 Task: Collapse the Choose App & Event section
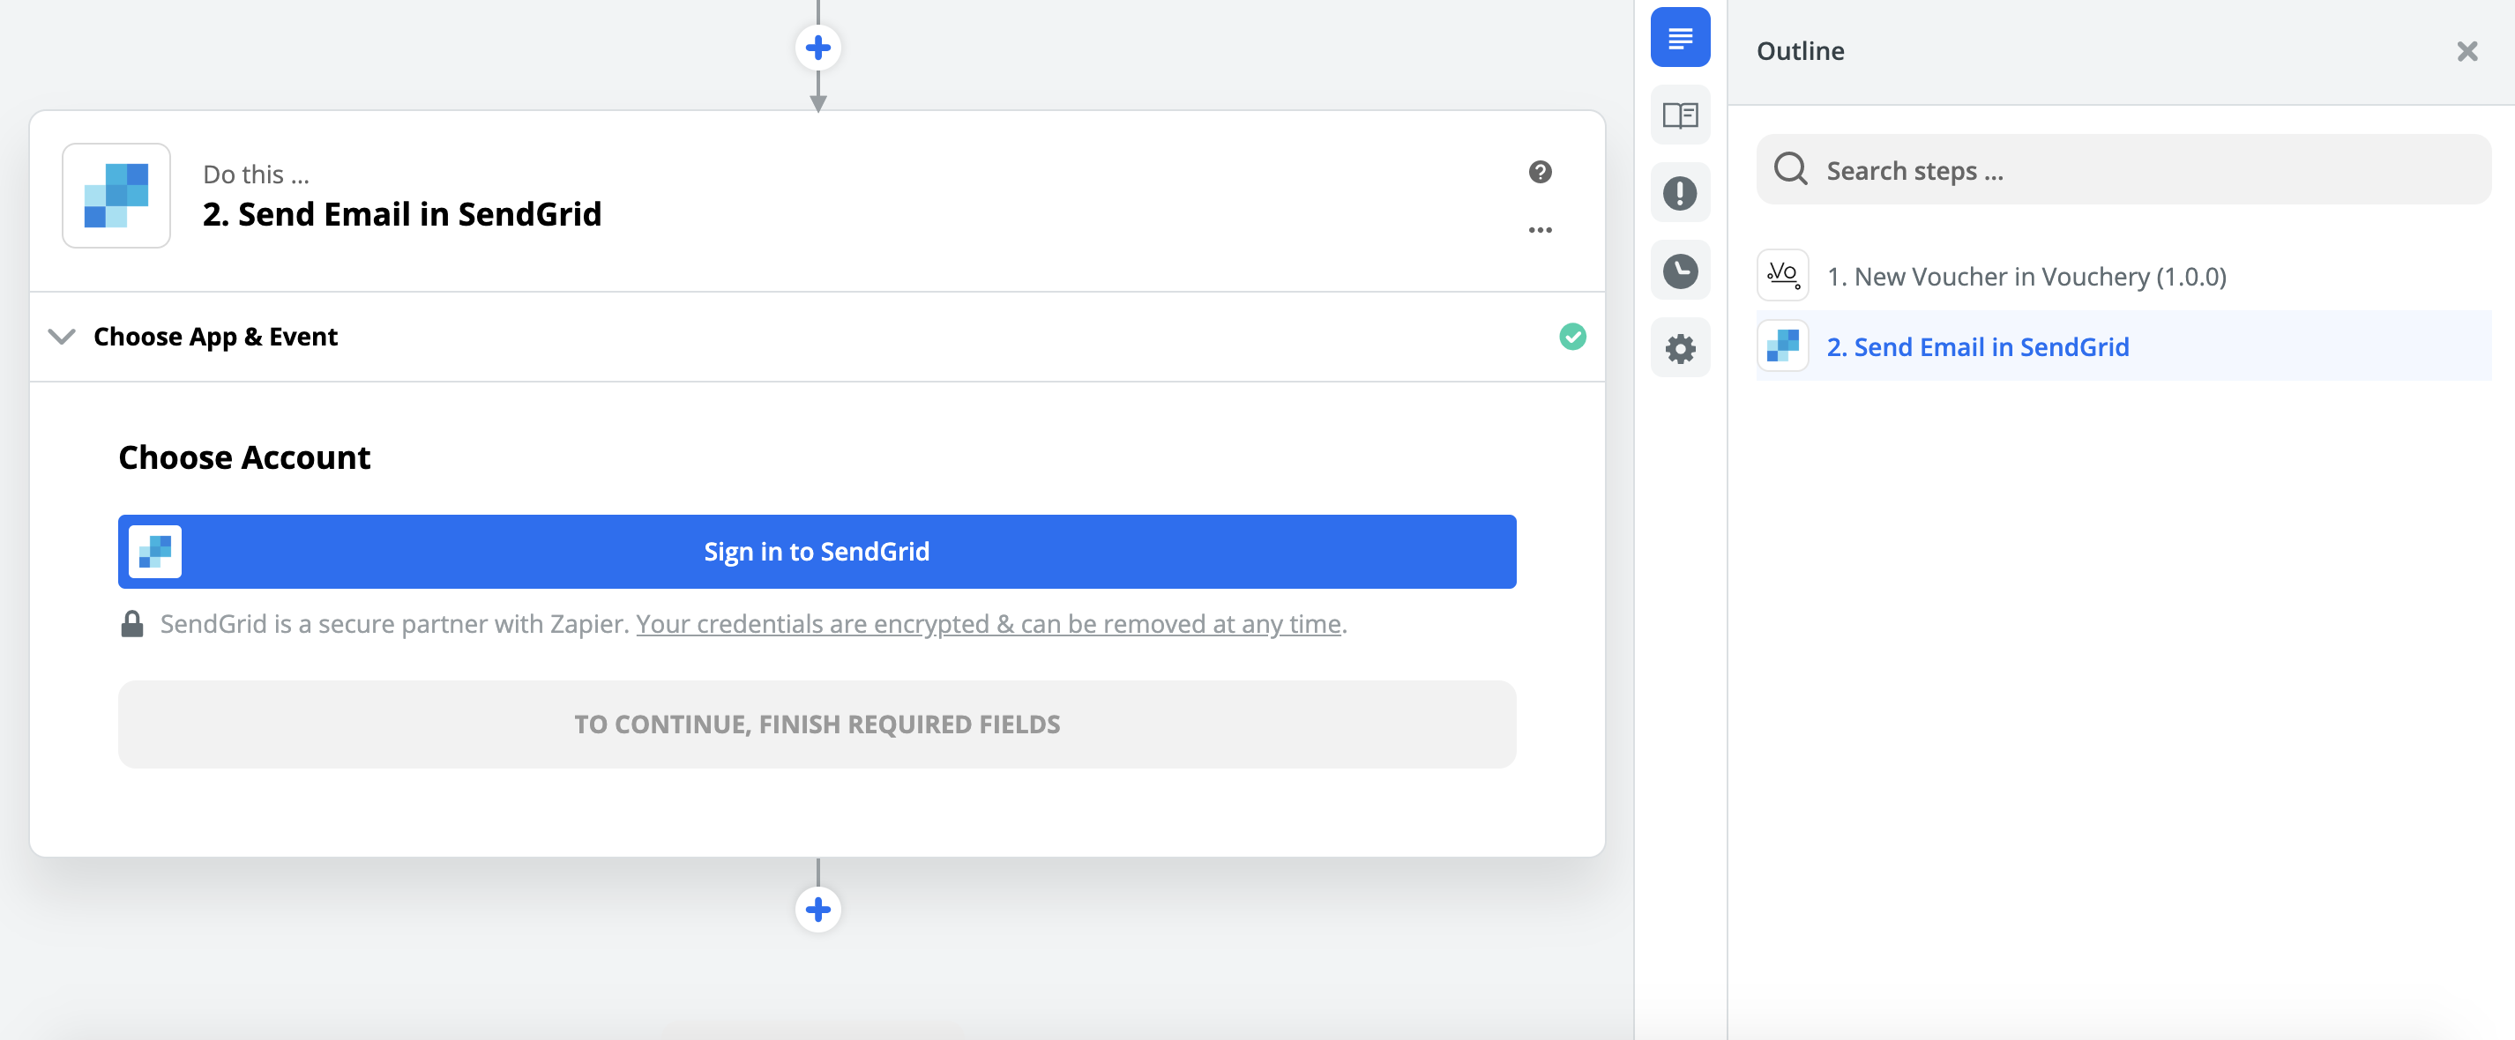pos(62,337)
